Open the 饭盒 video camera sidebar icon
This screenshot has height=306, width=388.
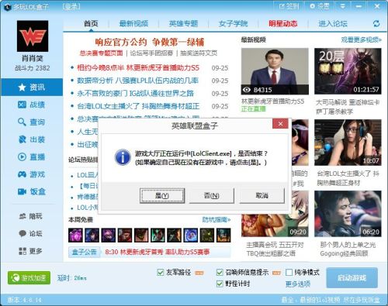coord(22,191)
